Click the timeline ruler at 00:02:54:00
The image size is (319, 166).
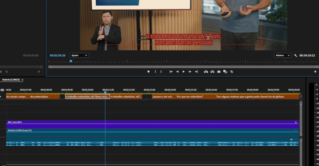coord(170,90)
